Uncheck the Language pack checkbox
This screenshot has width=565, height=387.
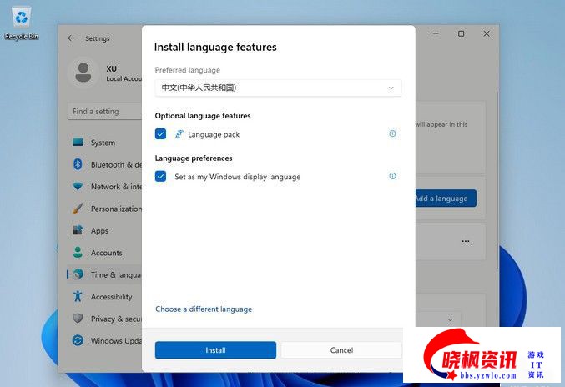pos(161,134)
